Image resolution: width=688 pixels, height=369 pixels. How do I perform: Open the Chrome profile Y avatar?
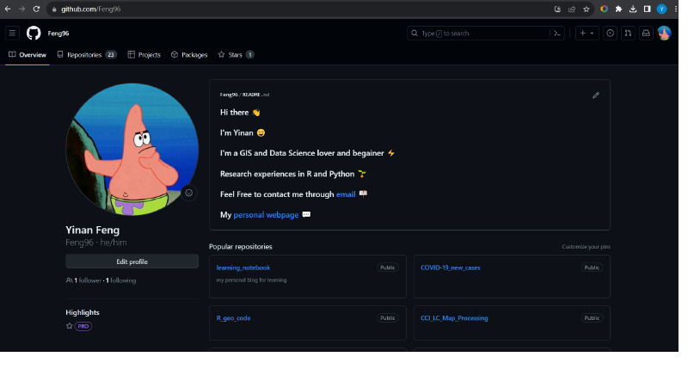pyautogui.click(x=661, y=9)
